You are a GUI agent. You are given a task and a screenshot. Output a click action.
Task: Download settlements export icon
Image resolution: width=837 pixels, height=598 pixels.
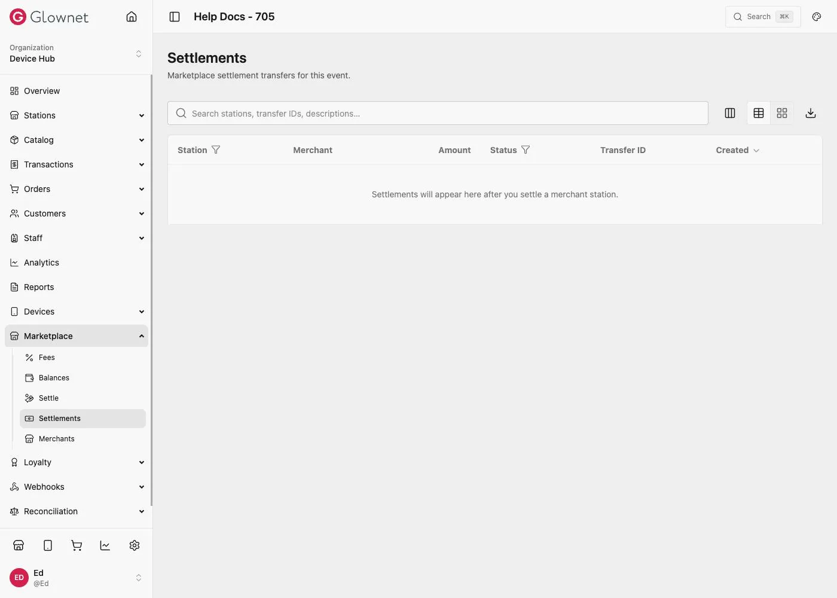811,113
